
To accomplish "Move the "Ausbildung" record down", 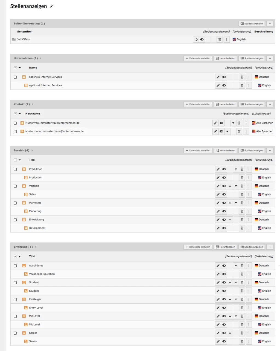I will point(235,265).
